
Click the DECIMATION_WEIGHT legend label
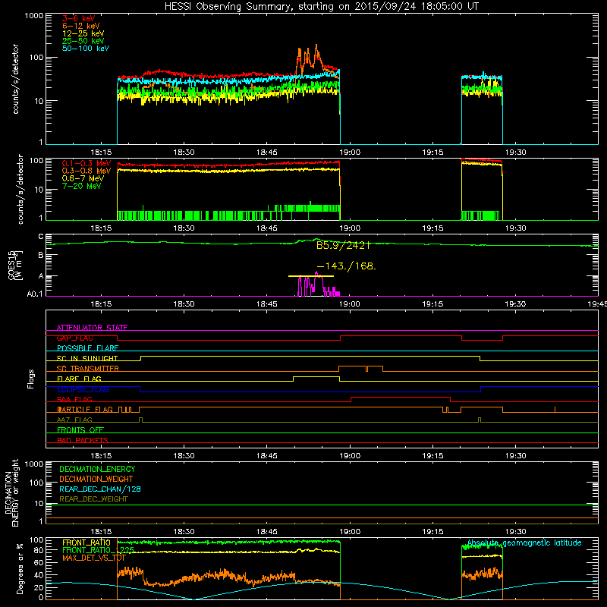[96, 479]
